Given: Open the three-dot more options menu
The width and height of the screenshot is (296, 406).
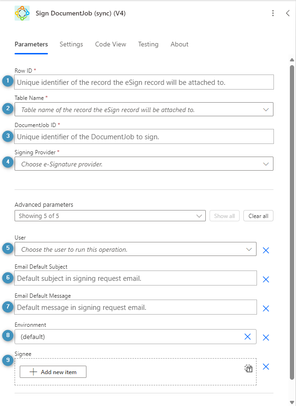Looking at the screenshot, I should point(273,13).
